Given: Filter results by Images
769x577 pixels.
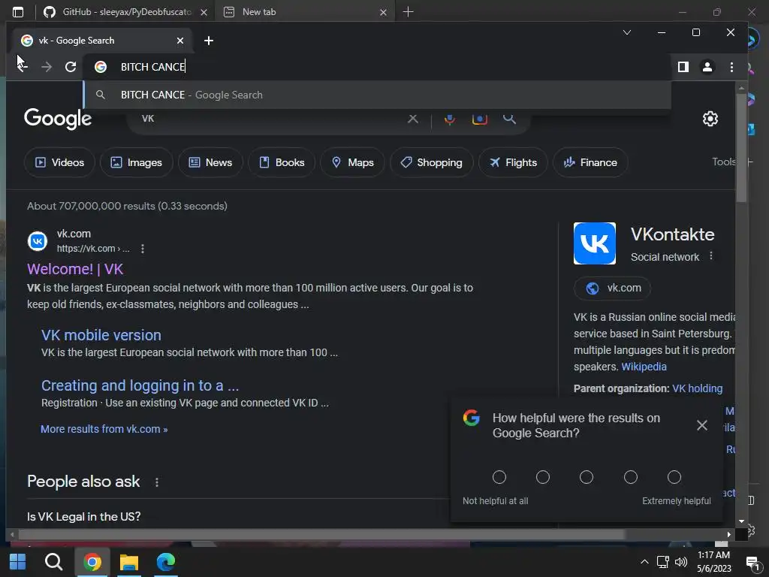Looking at the screenshot, I should [x=137, y=162].
